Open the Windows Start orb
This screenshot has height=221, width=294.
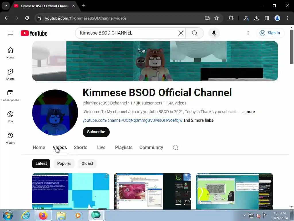[8, 216]
